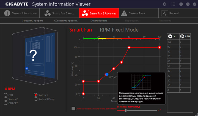Click the Интервал температур label
The width and height of the screenshot is (198, 116).
129,107
